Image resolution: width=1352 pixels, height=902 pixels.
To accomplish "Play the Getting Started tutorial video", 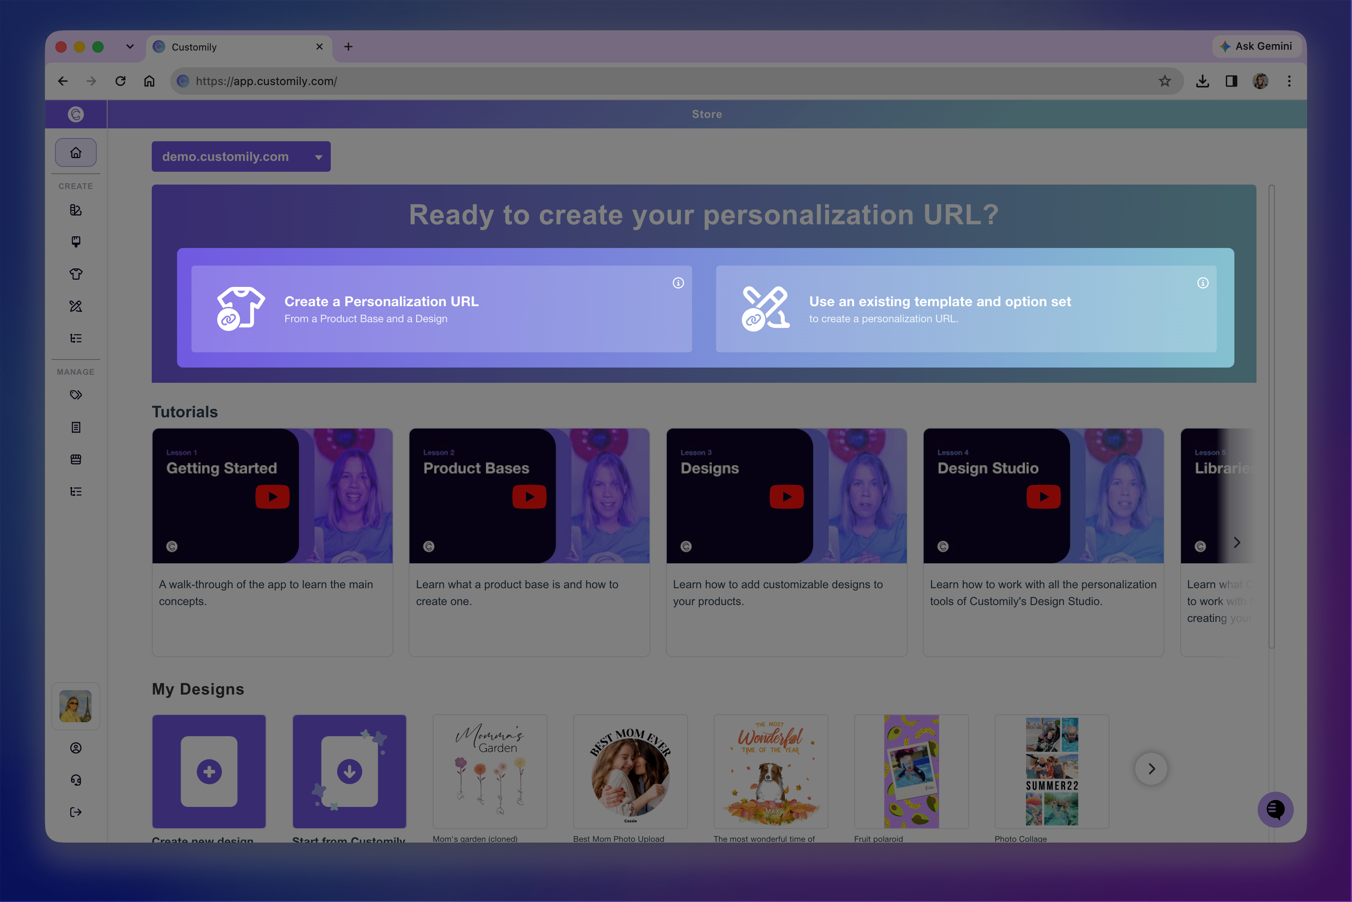I will click(x=272, y=497).
